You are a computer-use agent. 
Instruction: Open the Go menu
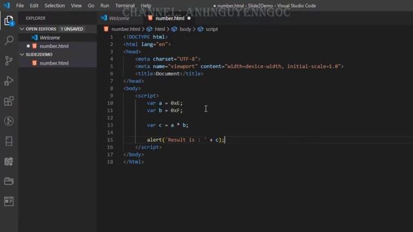[91, 6]
